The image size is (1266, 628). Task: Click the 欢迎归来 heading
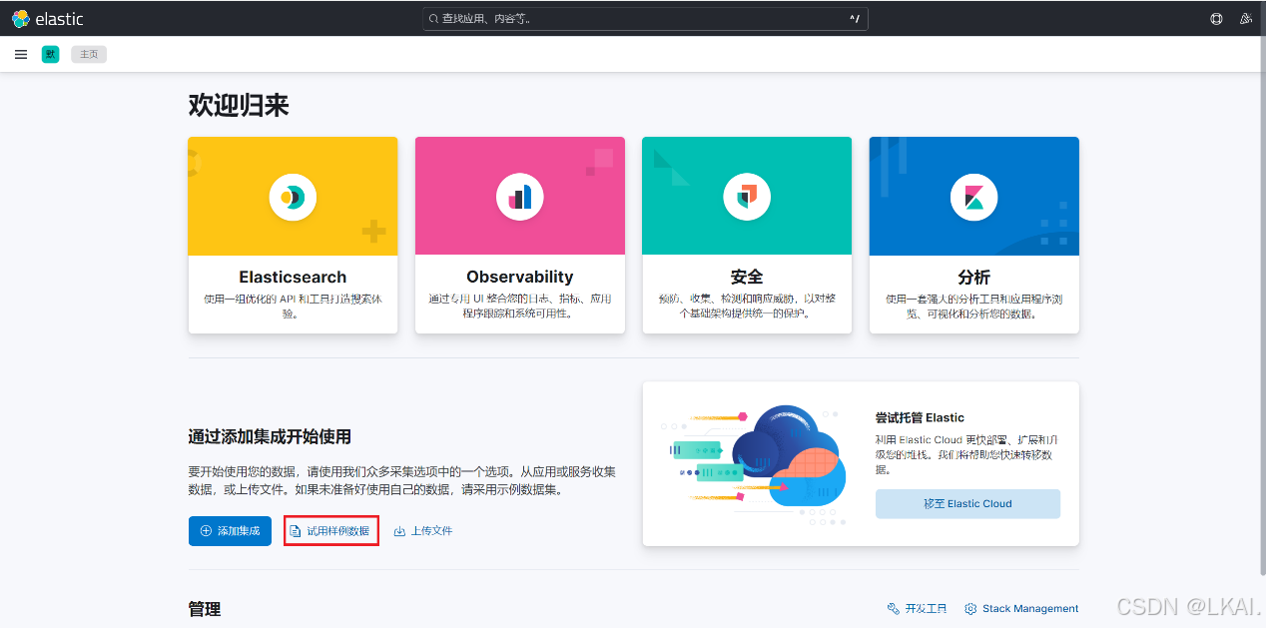coord(239,105)
